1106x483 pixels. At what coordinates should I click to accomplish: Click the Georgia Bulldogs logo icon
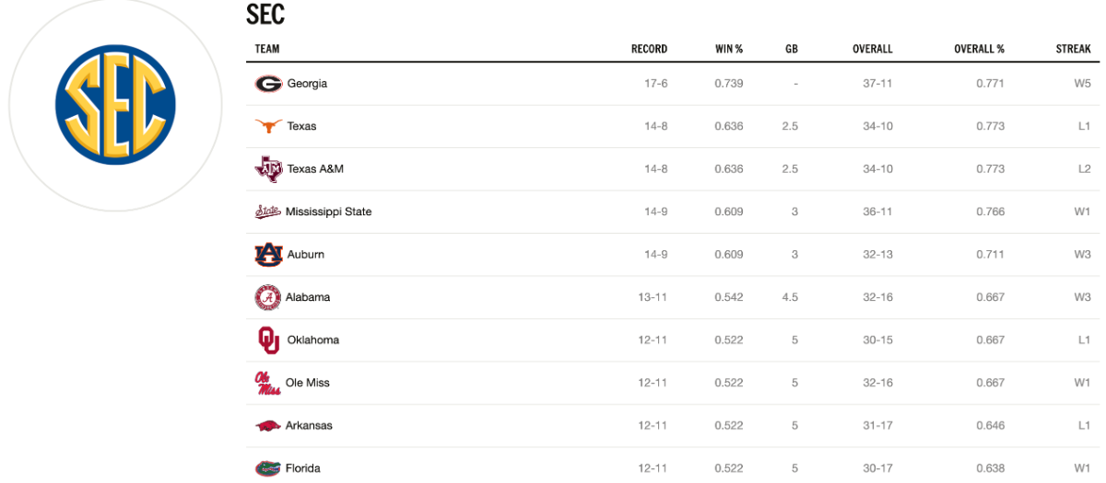268,84
